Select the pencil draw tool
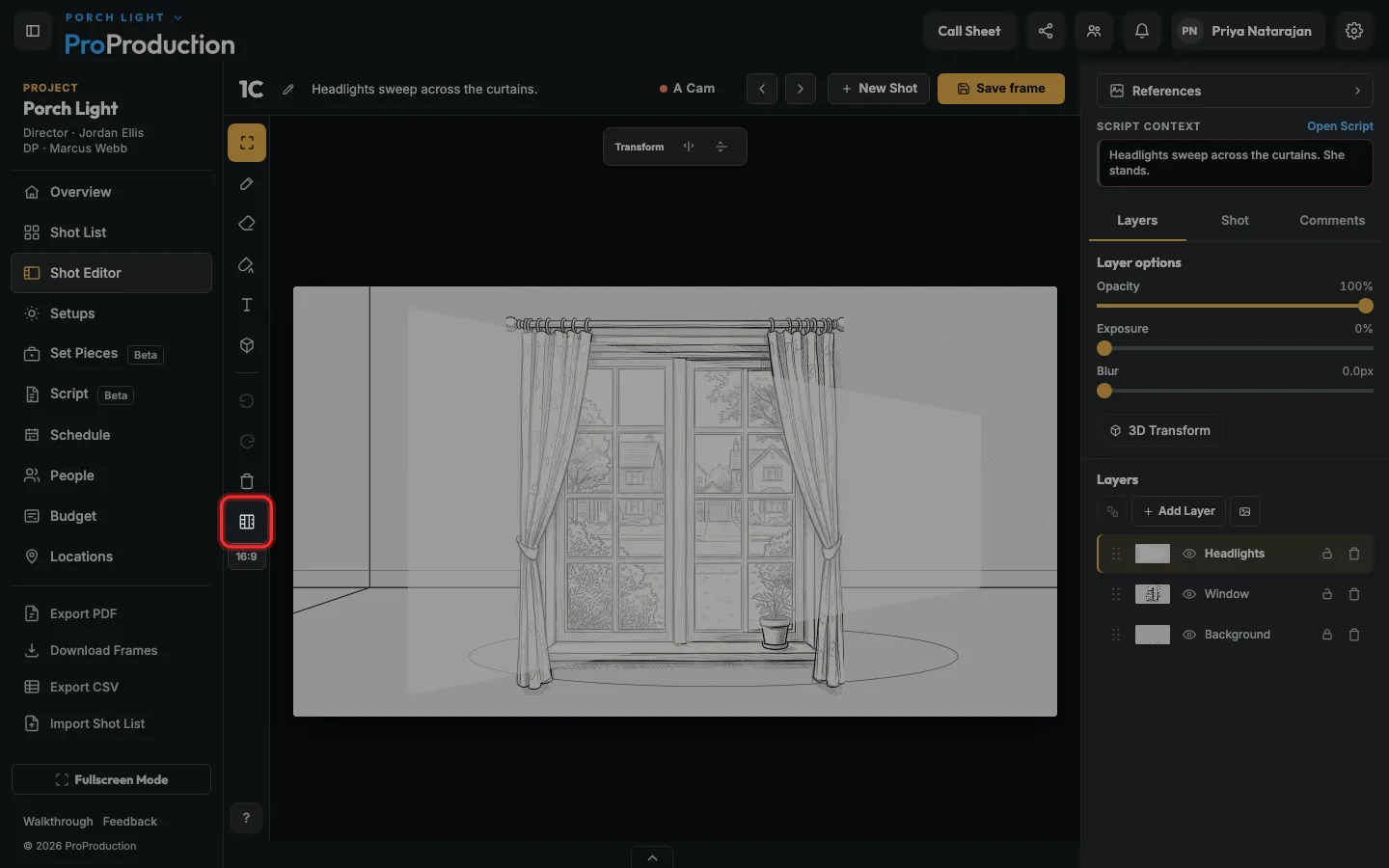Viewport: 1389px width, 868px height. (x=247, y=184)
